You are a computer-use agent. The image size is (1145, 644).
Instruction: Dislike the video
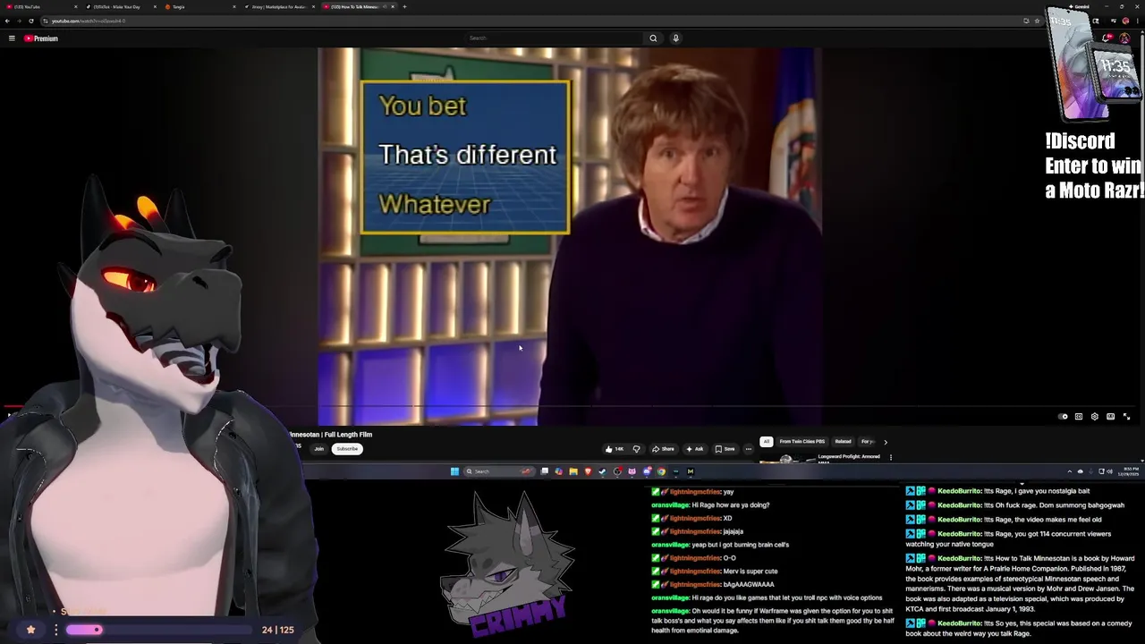[636, 449]
